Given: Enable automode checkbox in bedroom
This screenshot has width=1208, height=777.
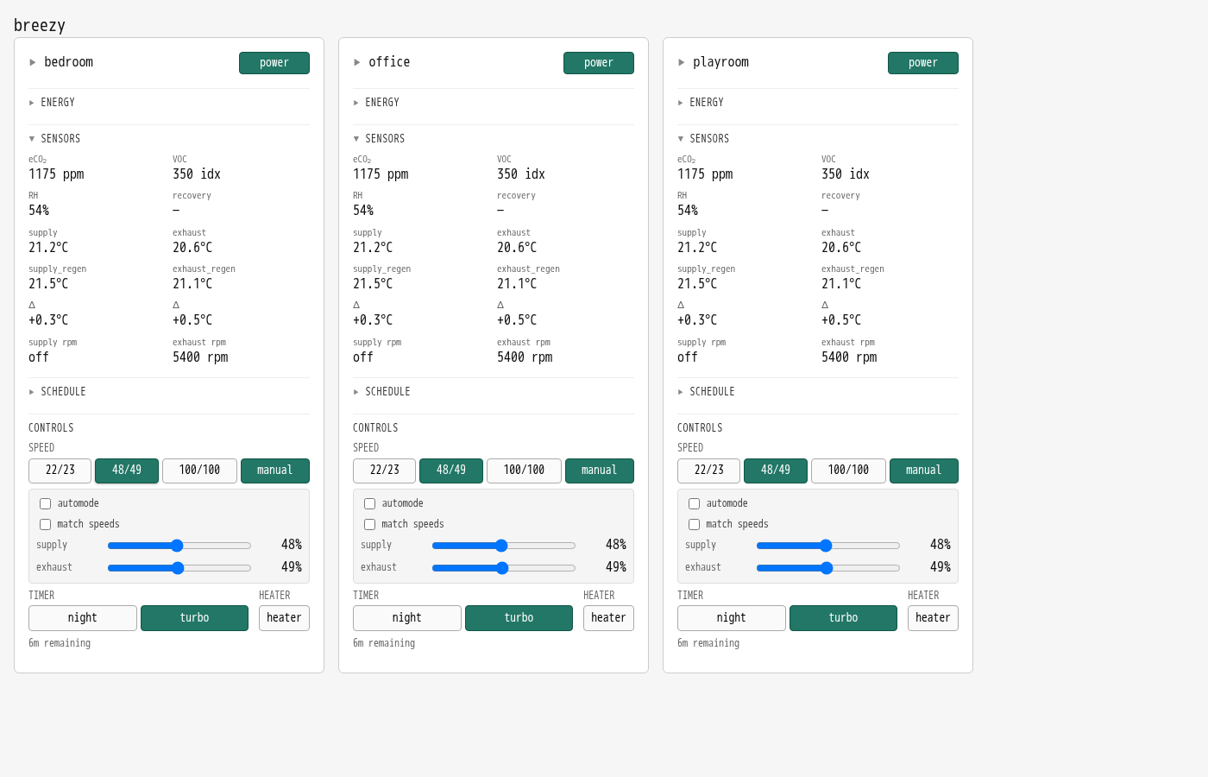Looking at the screenshot, I should tap(45, 503).
